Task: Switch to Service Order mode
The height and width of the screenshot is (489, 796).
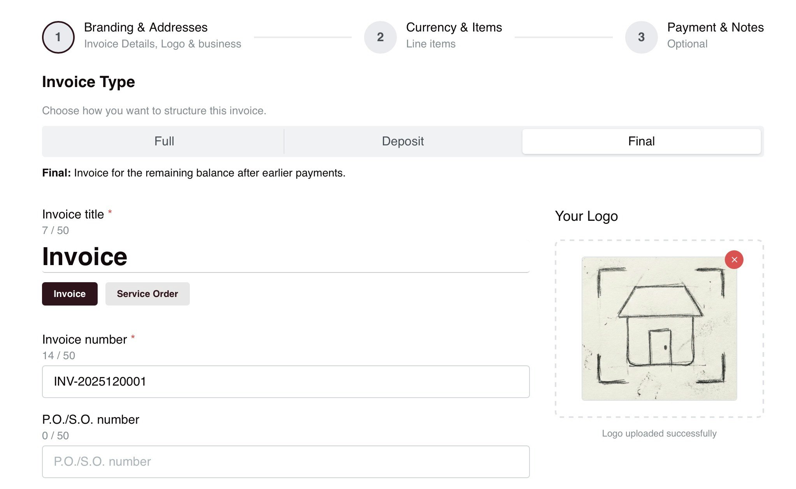Action: [x=147, y=294]
